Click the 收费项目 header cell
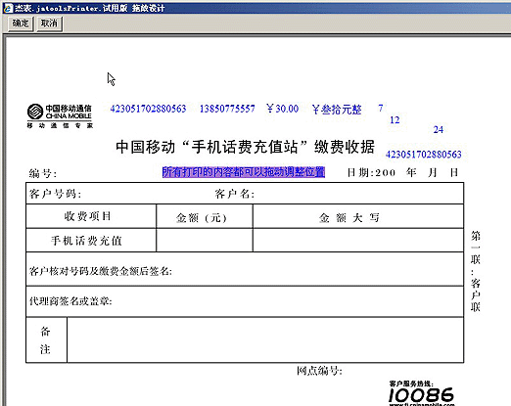This screenshot has height=406, width=511. [x=91, y=216]
